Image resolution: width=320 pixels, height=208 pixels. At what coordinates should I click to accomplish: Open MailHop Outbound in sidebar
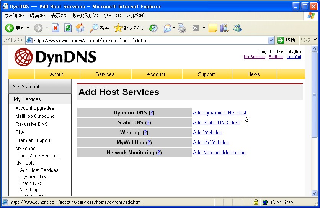pyautogui.click(x=35, y=116)
